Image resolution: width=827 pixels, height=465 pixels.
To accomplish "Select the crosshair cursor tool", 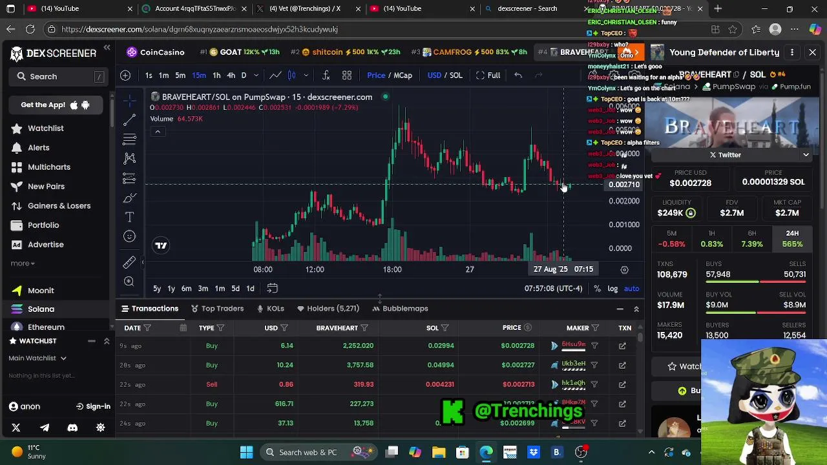I will 130,101.
